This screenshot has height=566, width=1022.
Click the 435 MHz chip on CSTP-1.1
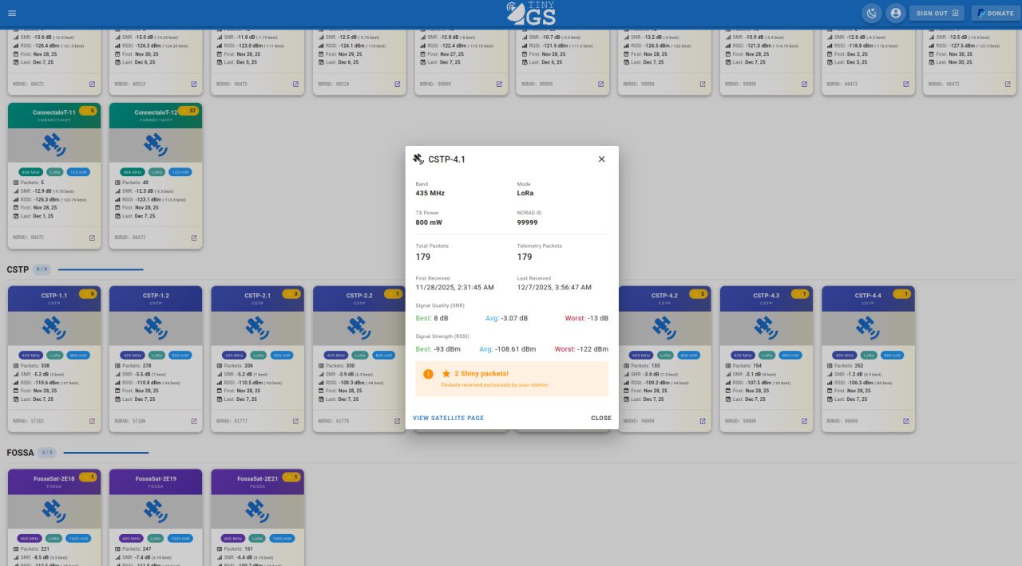click(x=30, y=355)
